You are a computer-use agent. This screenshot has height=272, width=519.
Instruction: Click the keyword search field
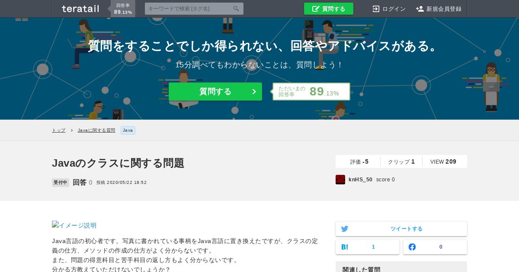(194, 9)
